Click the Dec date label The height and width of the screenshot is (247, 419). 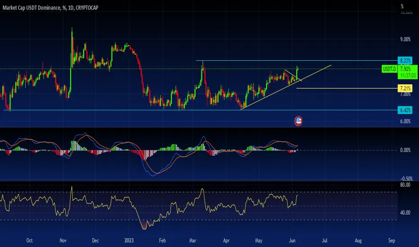pyautogui.click(x=95, y=240)
